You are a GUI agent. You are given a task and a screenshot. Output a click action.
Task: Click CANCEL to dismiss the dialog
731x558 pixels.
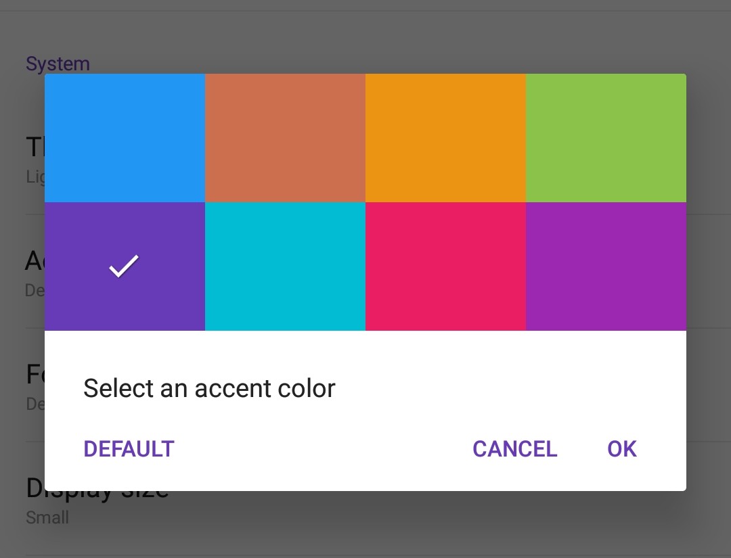pos(514,449)
